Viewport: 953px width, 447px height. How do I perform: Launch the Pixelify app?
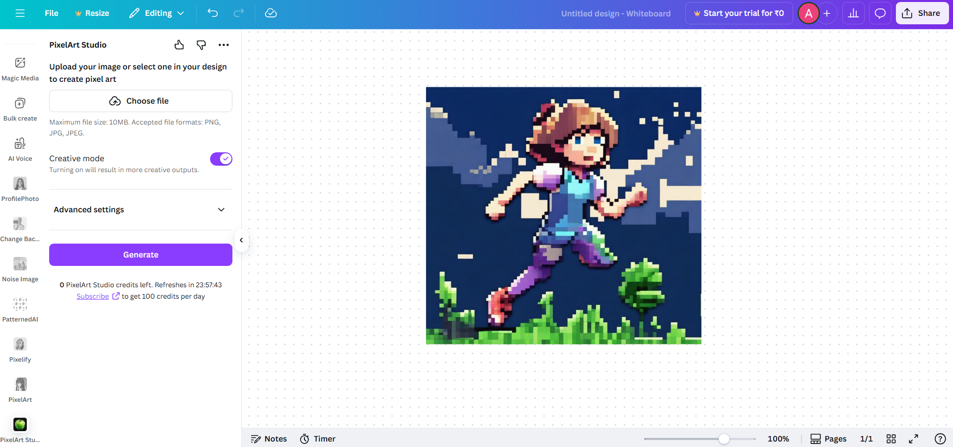point(20,349)
